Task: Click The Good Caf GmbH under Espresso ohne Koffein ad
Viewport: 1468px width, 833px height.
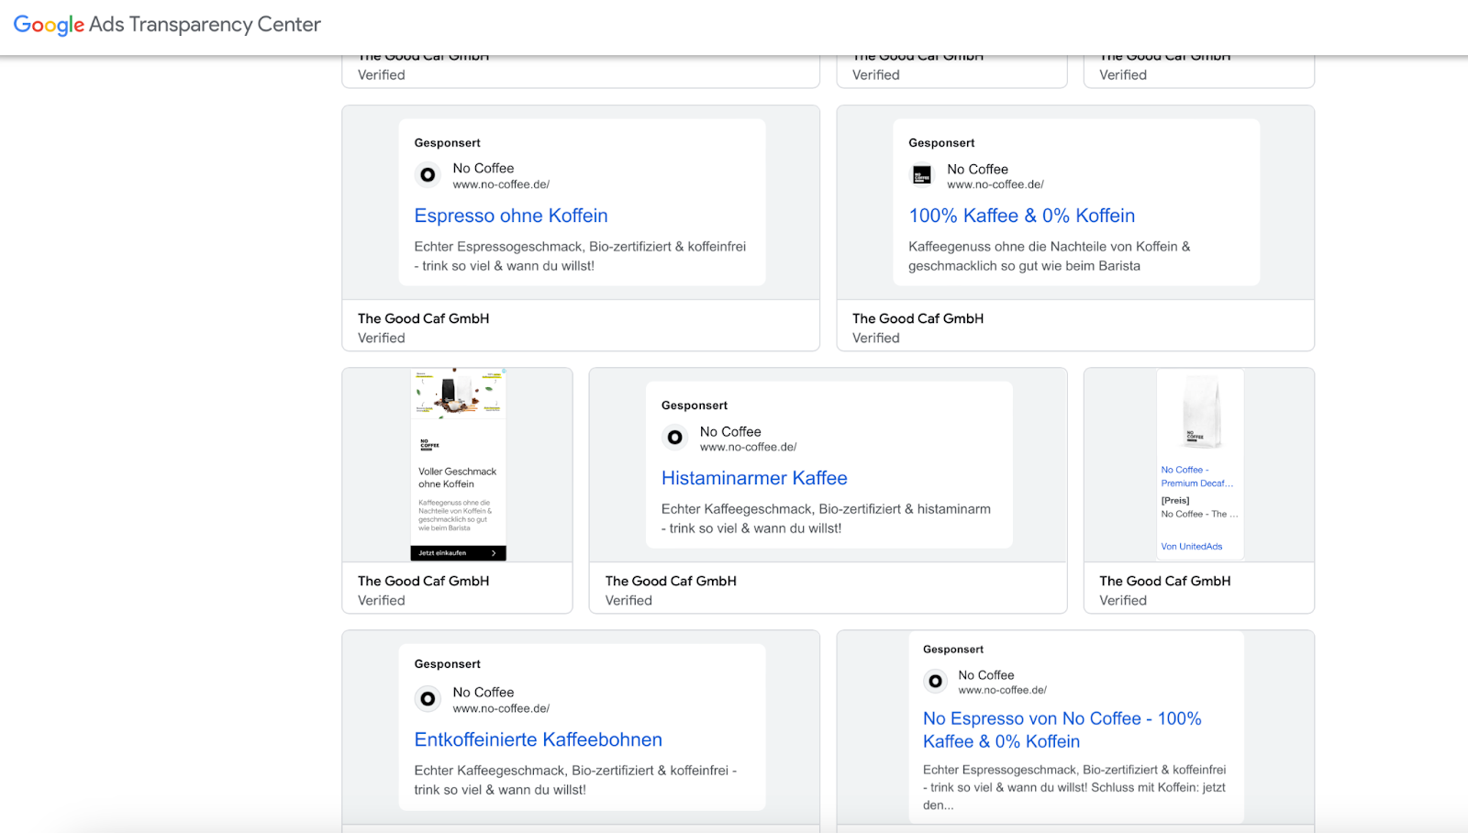Action: (424, 318)
